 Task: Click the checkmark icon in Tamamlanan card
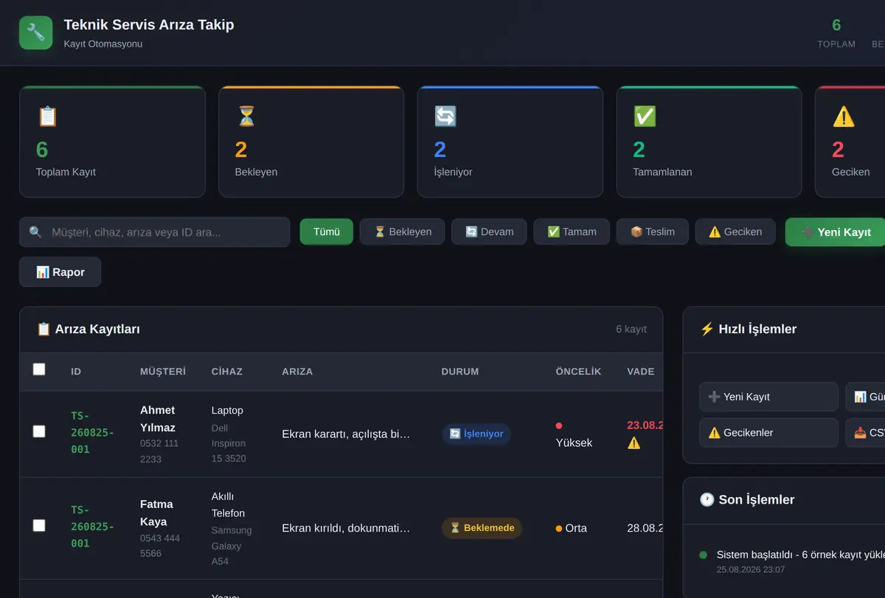click(645, 117)
